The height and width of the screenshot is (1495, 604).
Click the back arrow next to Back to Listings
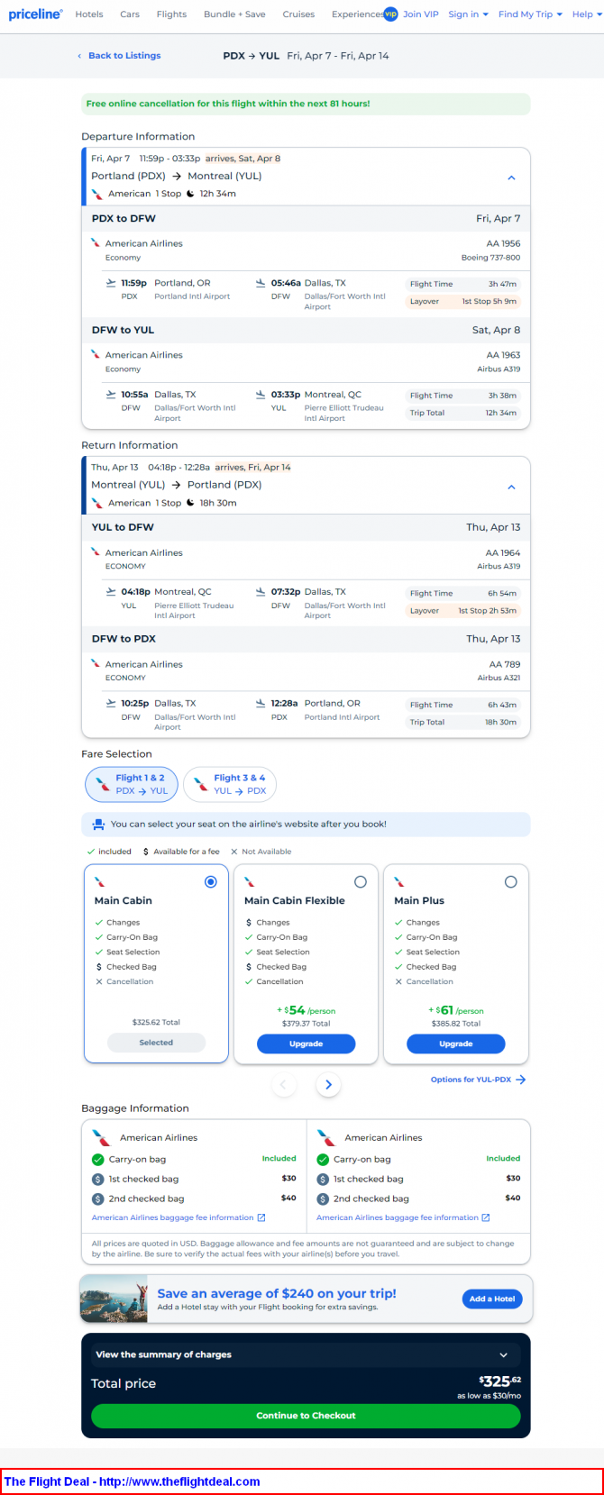pyautogui.click(x=79, y=56)
